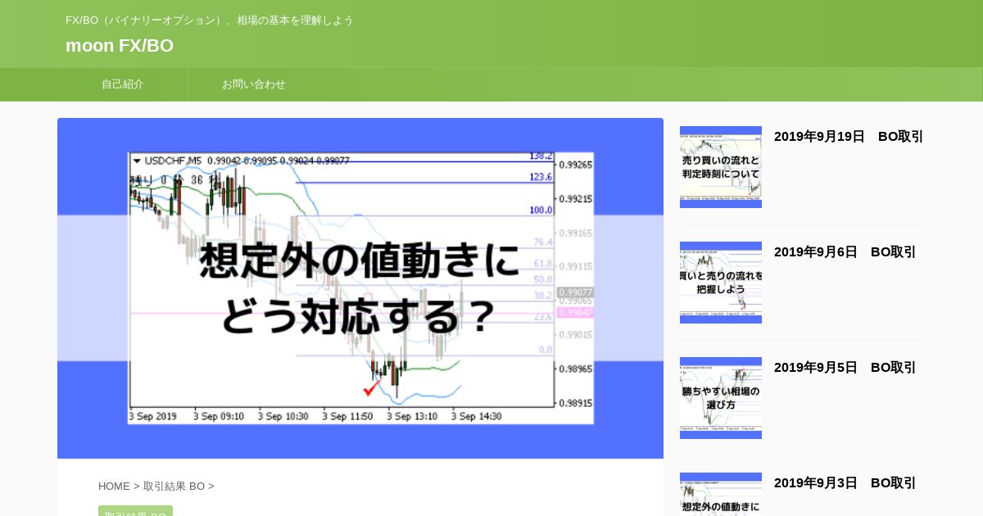Click the green 取引結果 BO category tag
The height and width of the screenshot is (516, 983).
tap(135, 512)
